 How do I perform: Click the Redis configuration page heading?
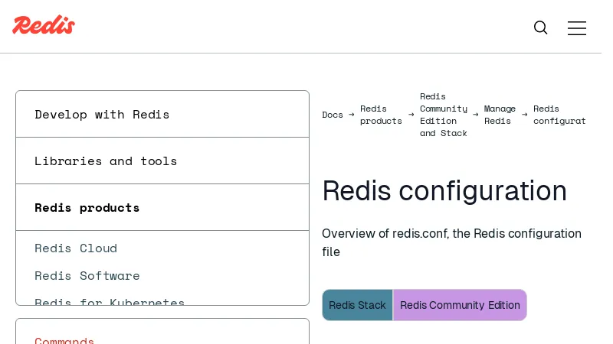click(x=444, y=191)
